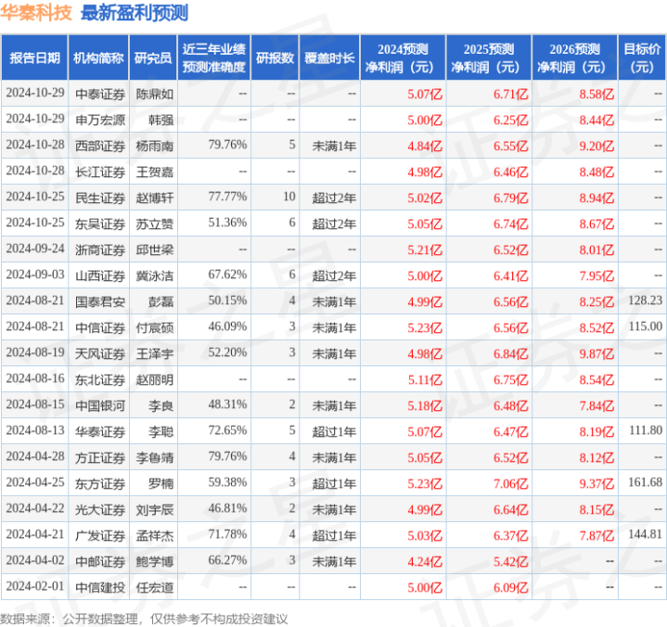Click the 华秦科技 title text

click(x=36, y=13)
